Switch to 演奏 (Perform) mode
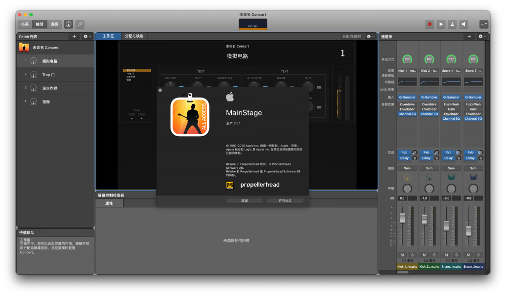The width and height of the screenshot is (506, 296). coord(54,24)
